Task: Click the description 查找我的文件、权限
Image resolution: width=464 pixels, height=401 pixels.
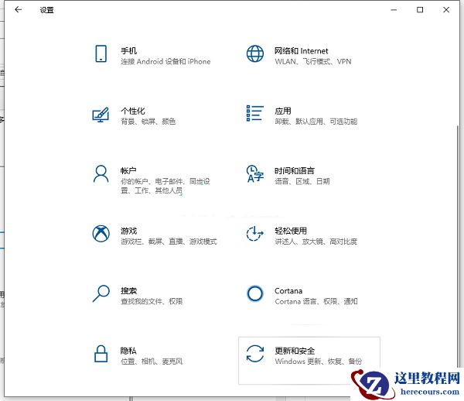Action: (x=152, y=301)
